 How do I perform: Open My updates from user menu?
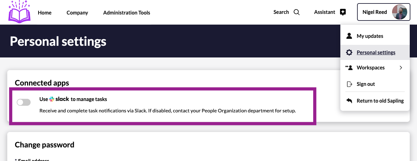tap(370, 36)
